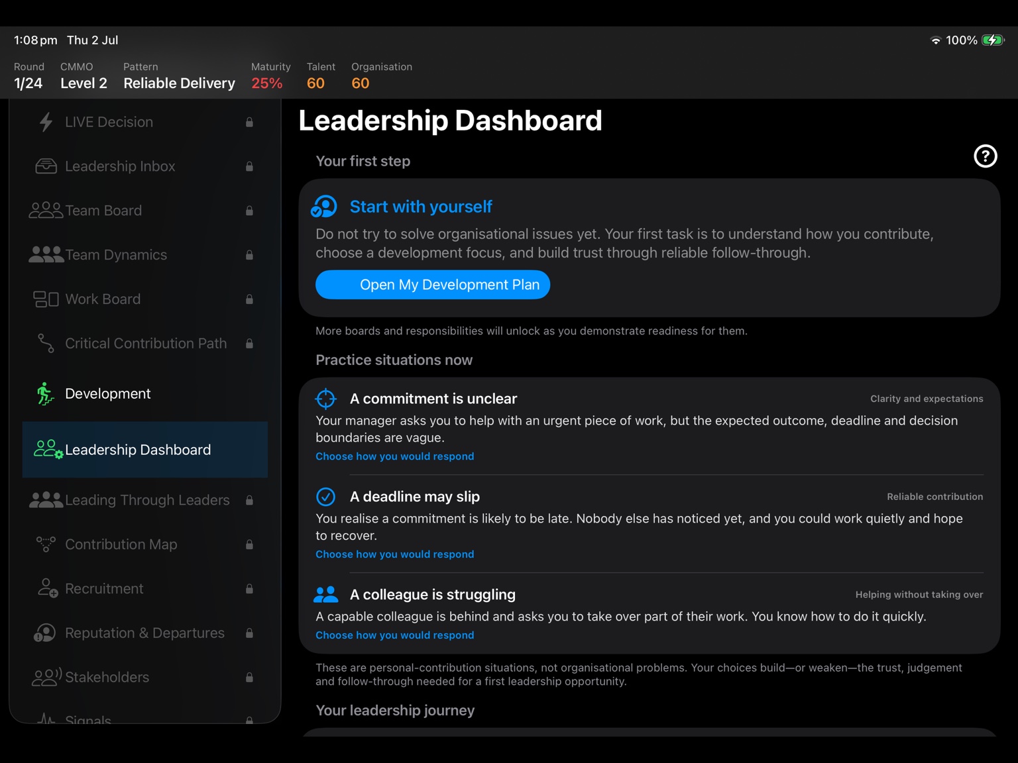
Task: Click the Leadership Dashboard people-gear icon
Action: (x=48, y=450)
